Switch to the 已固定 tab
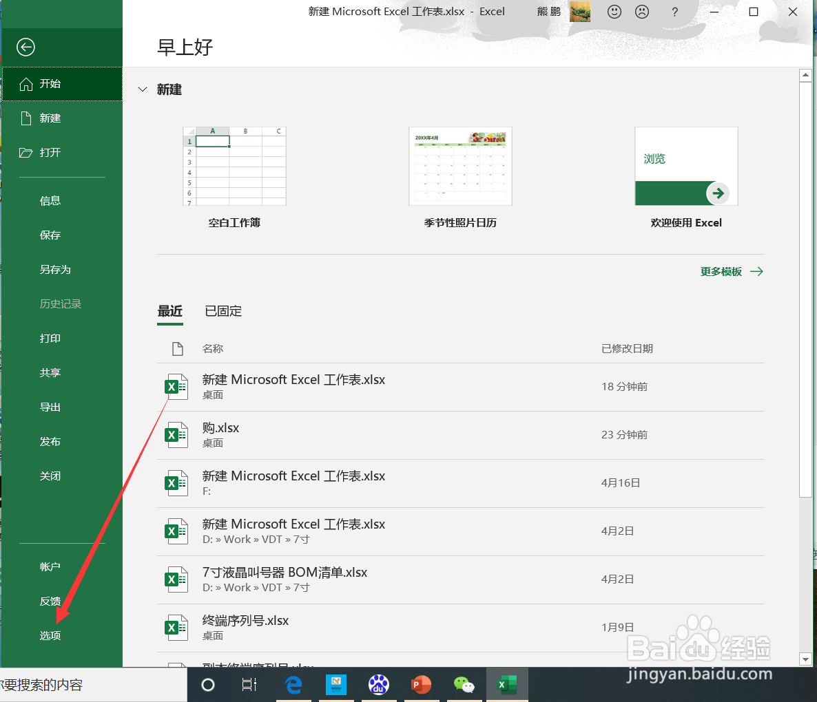 pyautogui.click(x=223, y=311)
